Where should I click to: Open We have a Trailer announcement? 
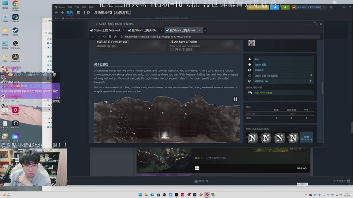pyautogui.click(x=204, y=47)
